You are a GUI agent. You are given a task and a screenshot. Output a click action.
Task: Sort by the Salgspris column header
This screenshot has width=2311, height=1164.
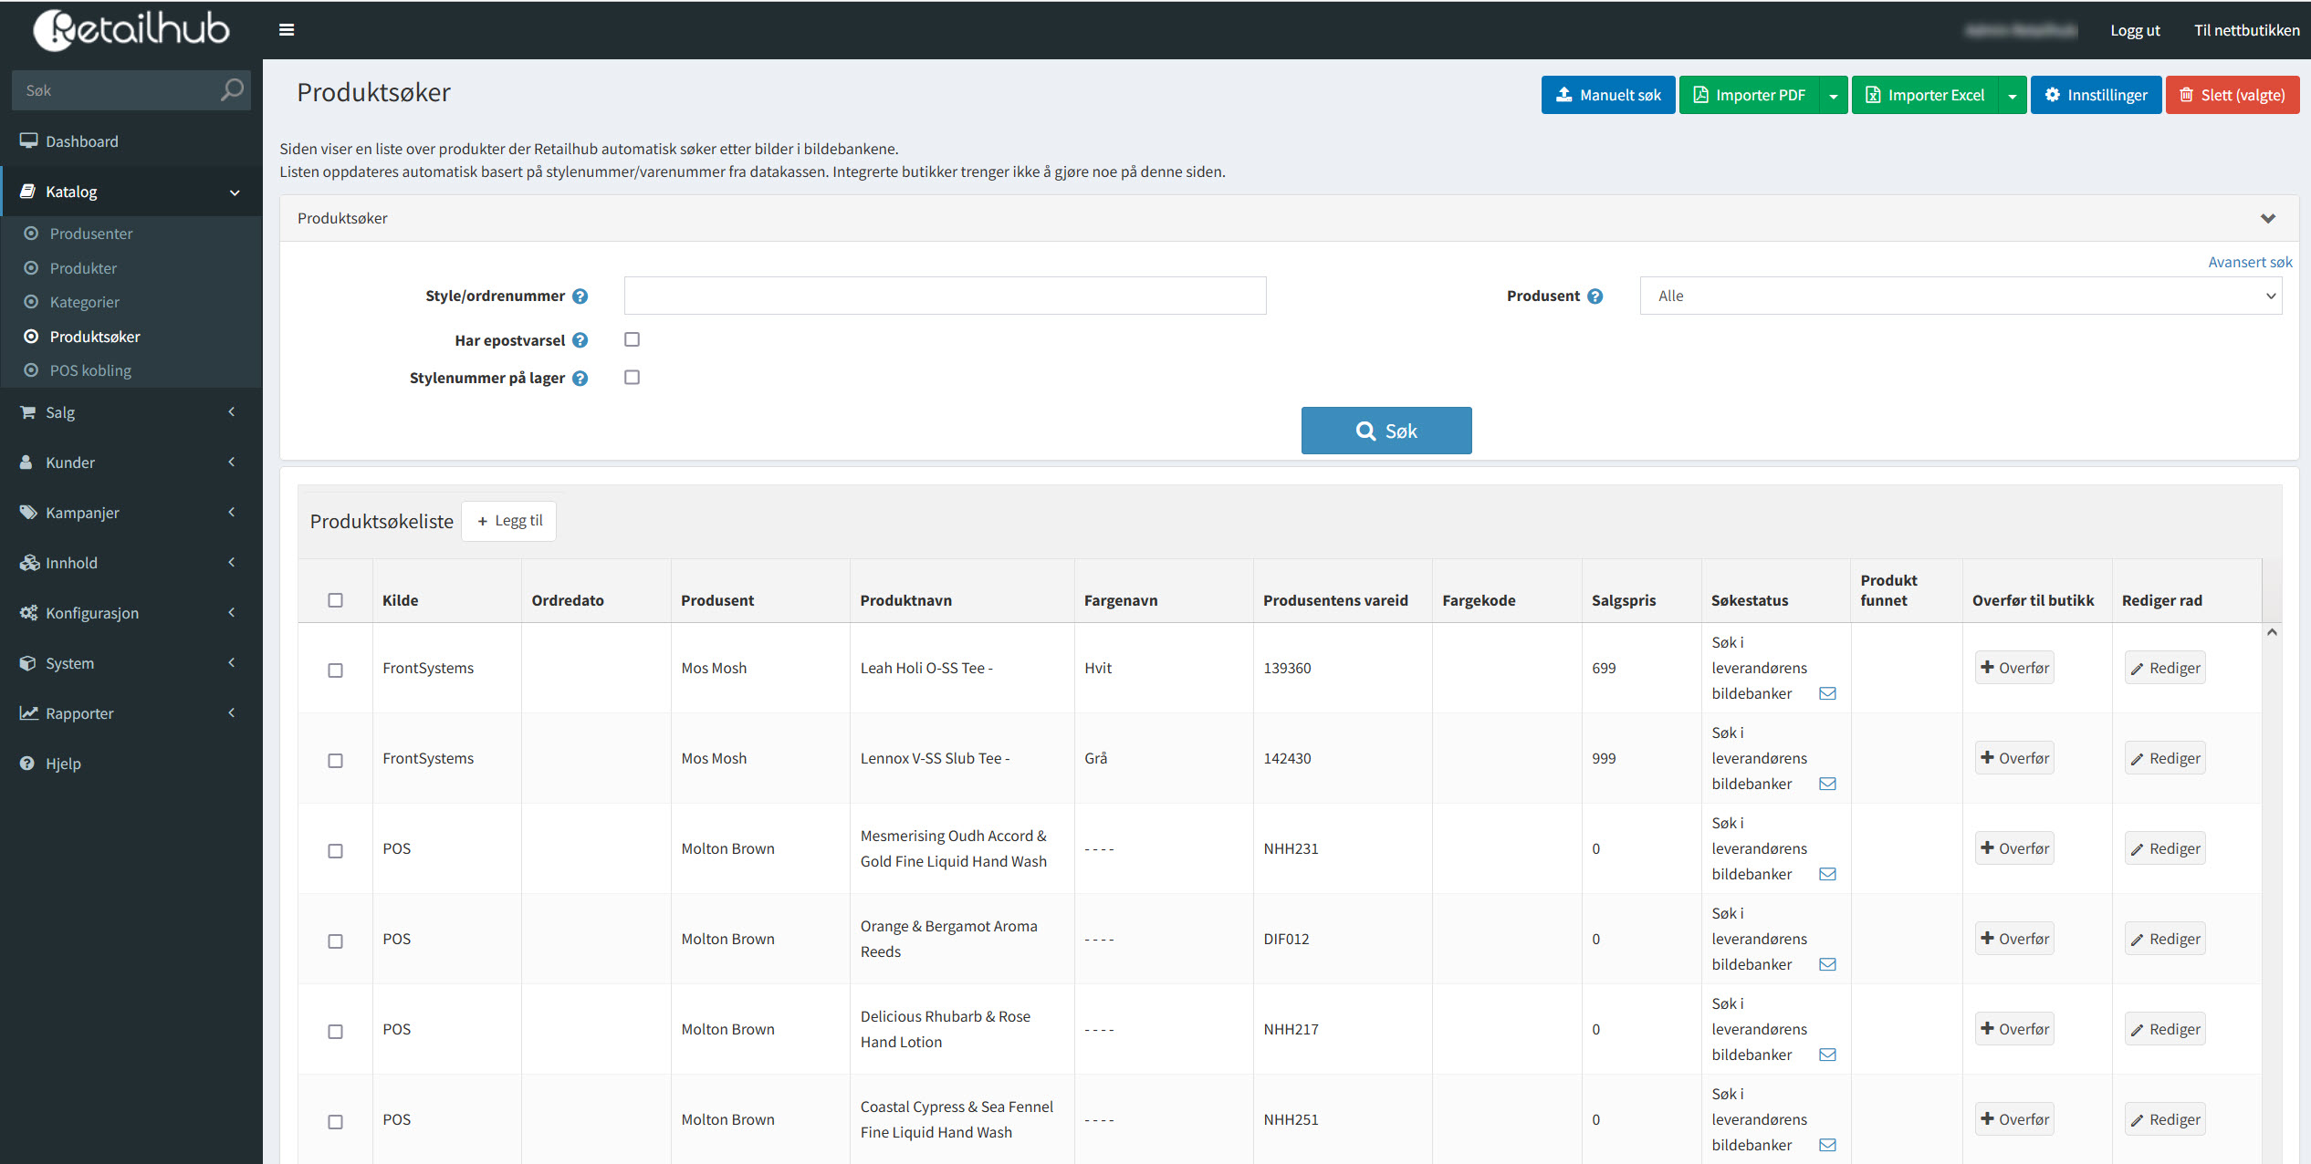pyautogui.click(x=1623, y=600)
